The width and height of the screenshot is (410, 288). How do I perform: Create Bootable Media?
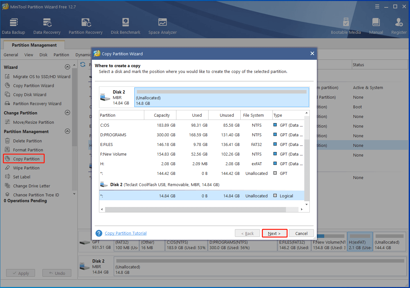346,26
